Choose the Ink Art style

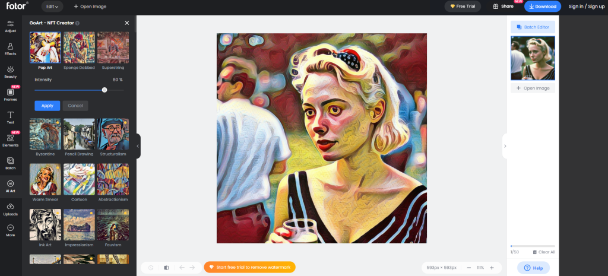45,225
